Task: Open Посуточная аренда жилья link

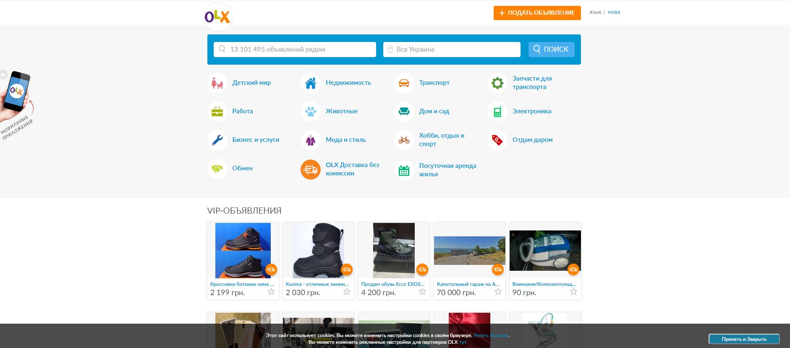Action: (x=447, y=170)
